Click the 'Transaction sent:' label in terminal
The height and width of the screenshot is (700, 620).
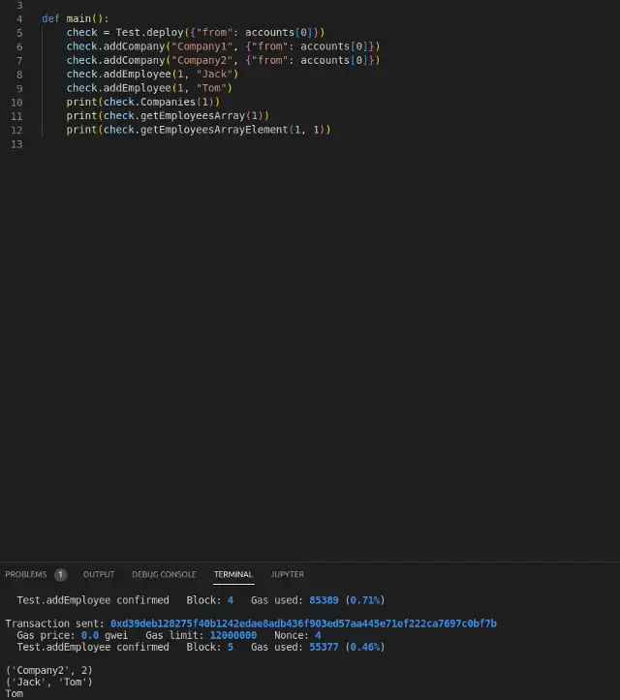54,624
